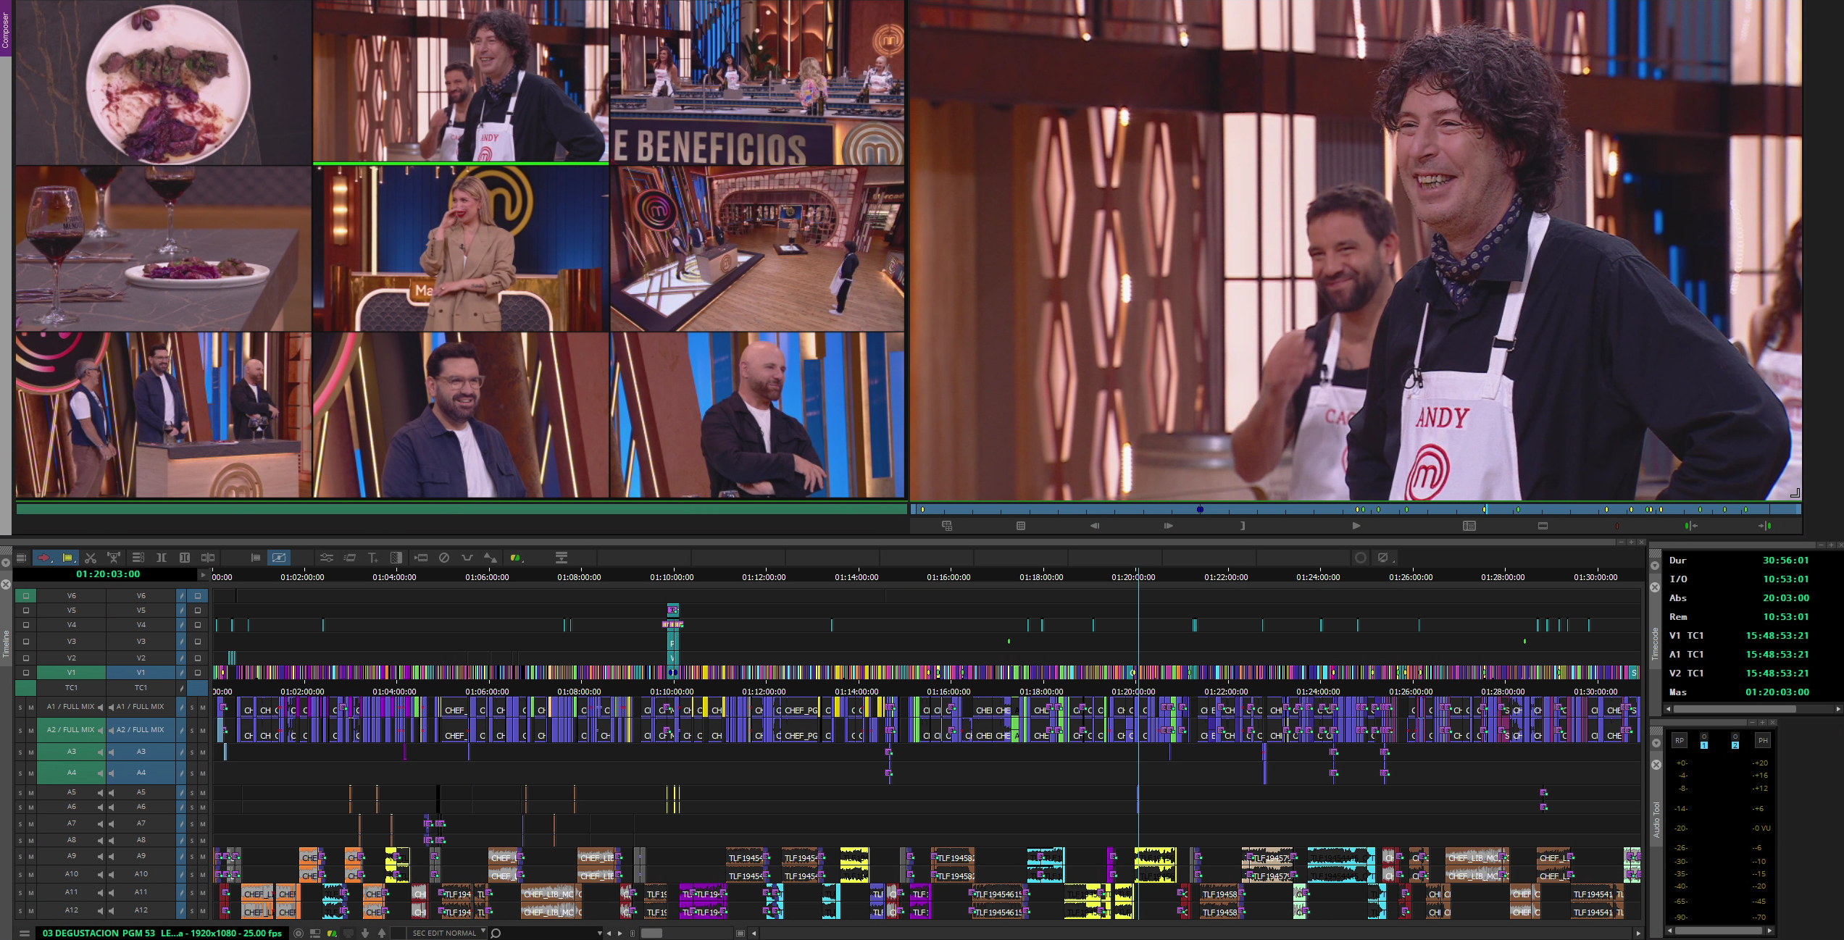Open the audio sliders tool icon
This screenshot has height=940, width=1844.
327,558
